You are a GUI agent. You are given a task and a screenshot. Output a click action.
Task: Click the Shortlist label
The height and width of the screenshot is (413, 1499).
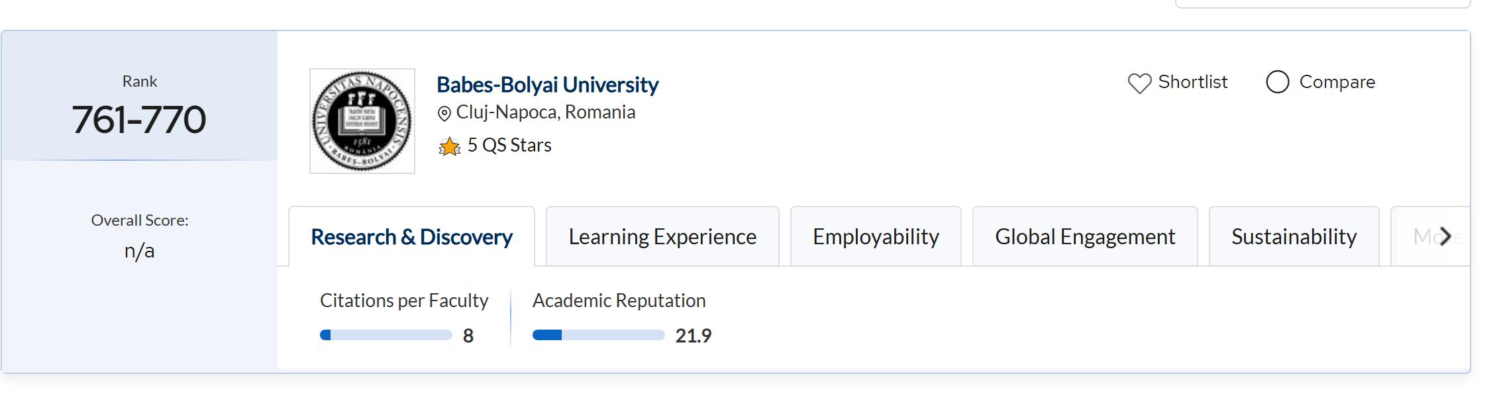[x=1192, y=82]
